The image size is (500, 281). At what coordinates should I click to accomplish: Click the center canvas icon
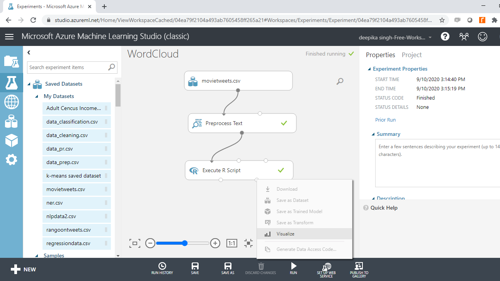(x=248, y=243)
